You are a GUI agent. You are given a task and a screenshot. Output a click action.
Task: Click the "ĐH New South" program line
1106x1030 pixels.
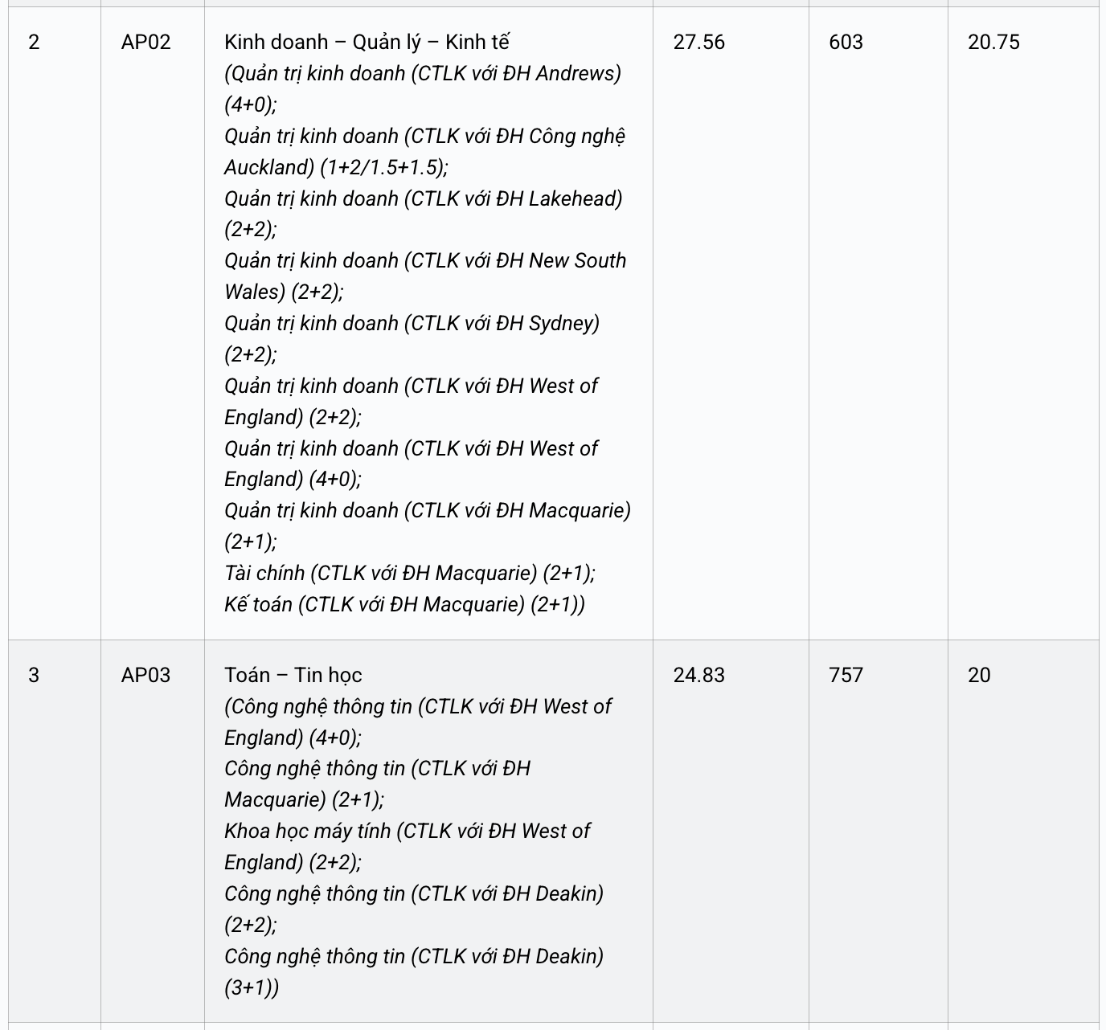pyautogui.click(x=424, y=260)
